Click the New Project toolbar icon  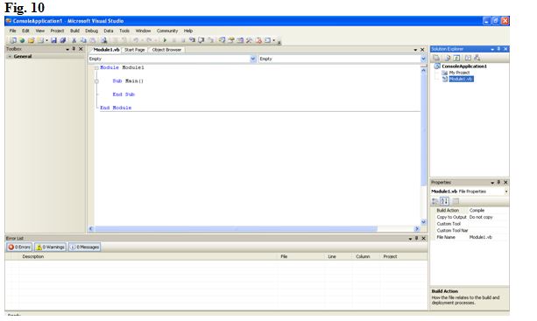14,40
